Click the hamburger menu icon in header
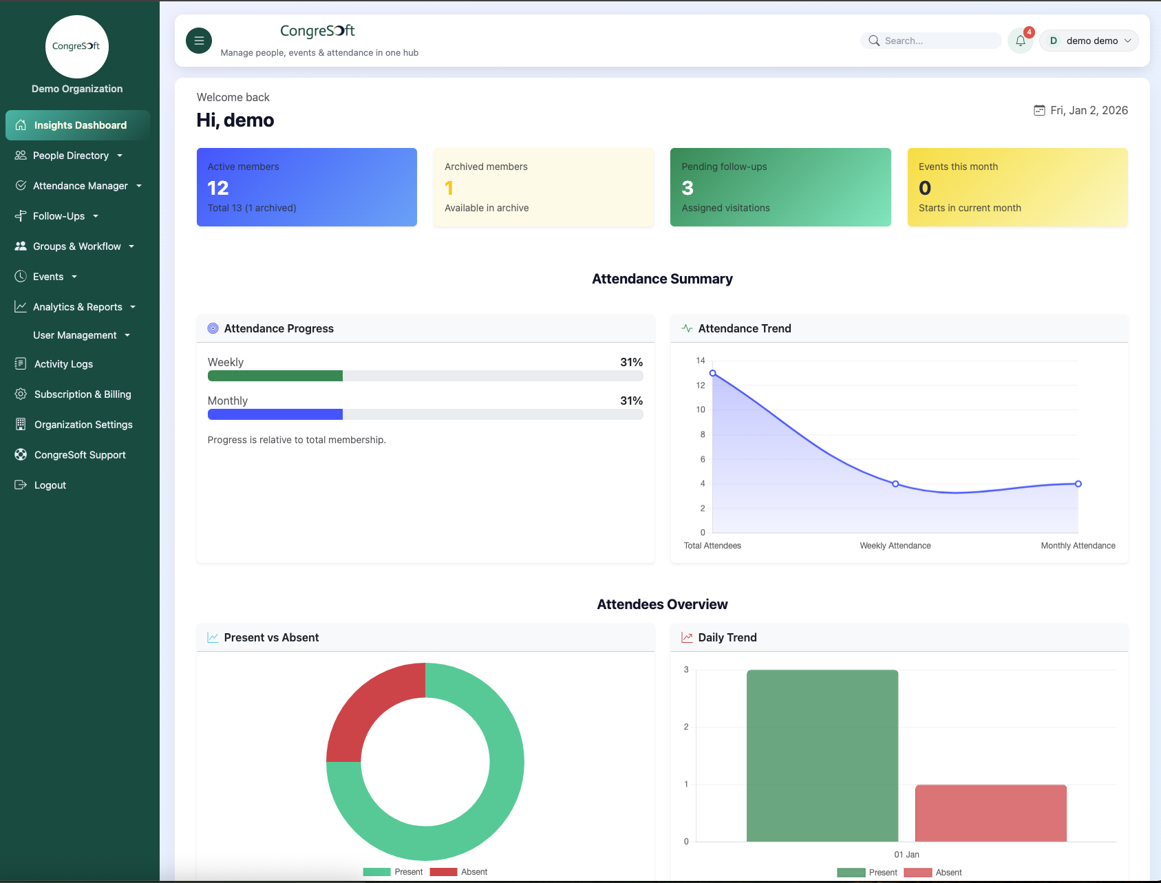This screenshot has height=883, width=1161. 199,41
